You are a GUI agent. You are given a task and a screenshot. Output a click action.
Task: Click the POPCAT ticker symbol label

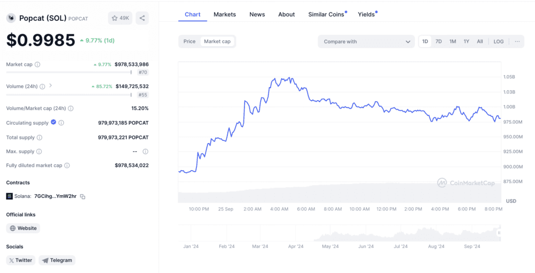click(x=78, y=19)
